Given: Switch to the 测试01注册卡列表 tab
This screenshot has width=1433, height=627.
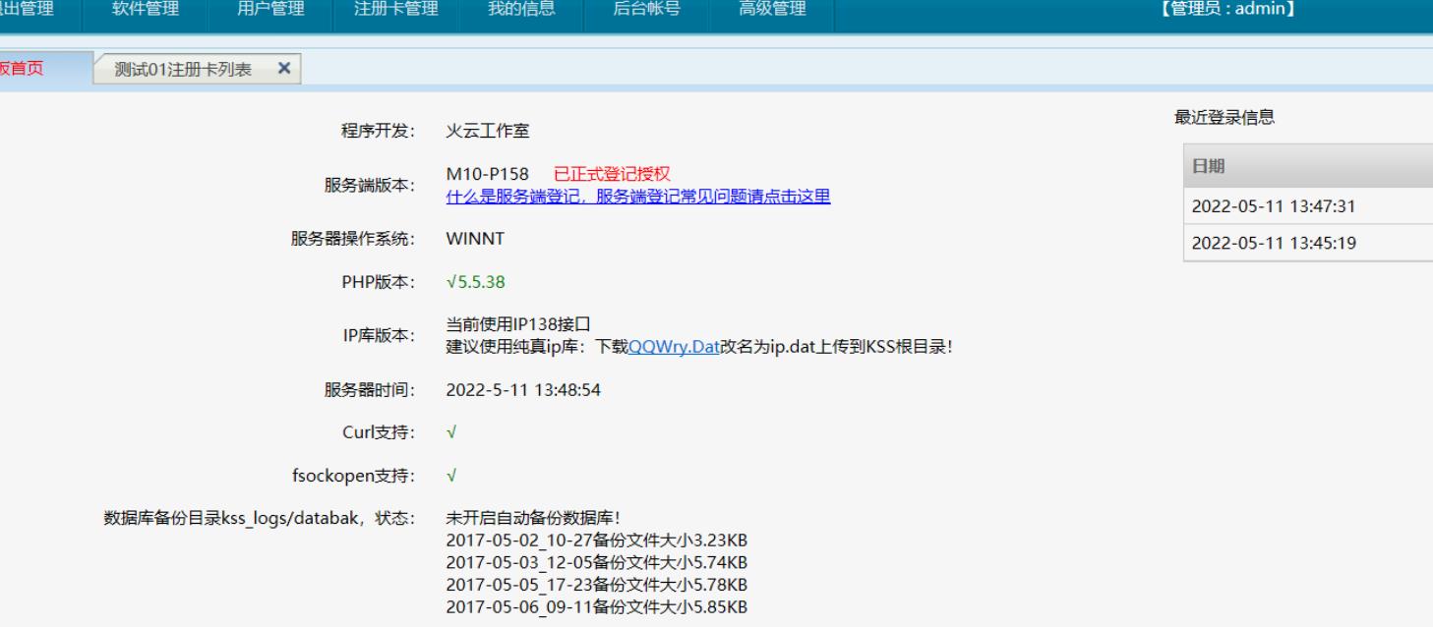Looking at the screenshot, I should pos(183,69).
